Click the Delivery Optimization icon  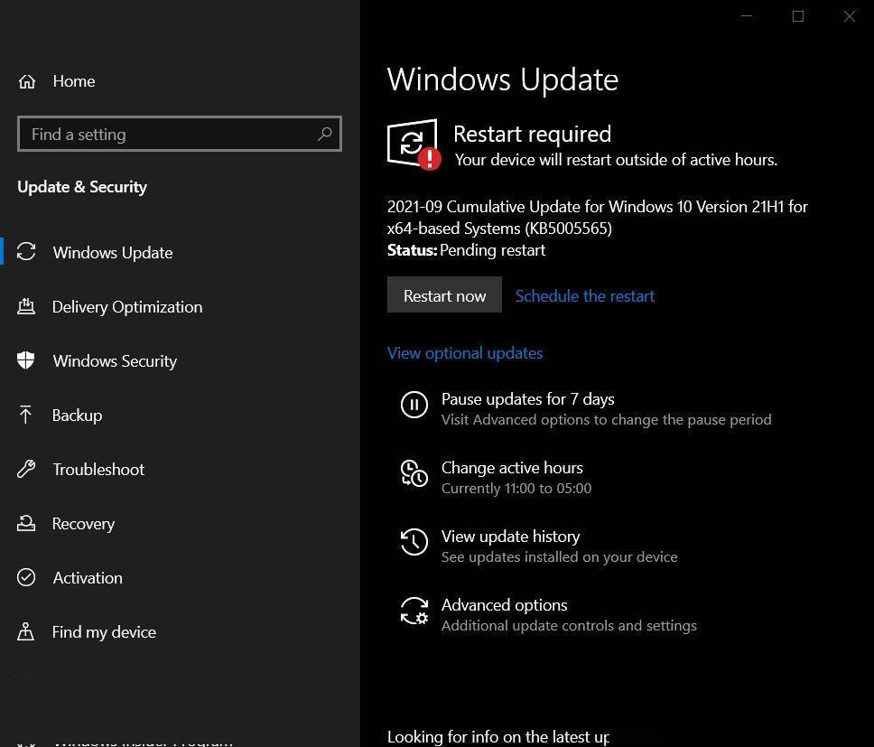pyautogui.click(x=26, y=306)
